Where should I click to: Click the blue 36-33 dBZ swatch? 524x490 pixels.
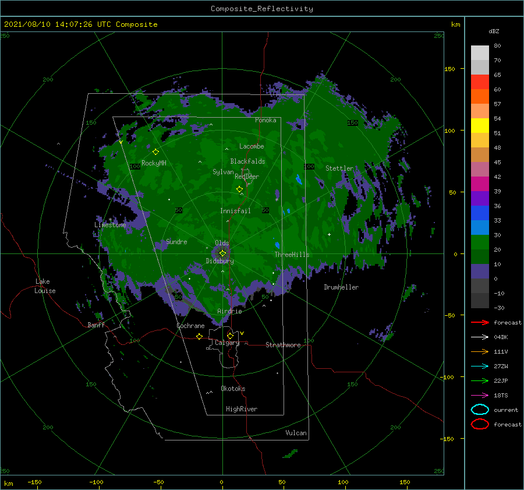tap(480, 213)
